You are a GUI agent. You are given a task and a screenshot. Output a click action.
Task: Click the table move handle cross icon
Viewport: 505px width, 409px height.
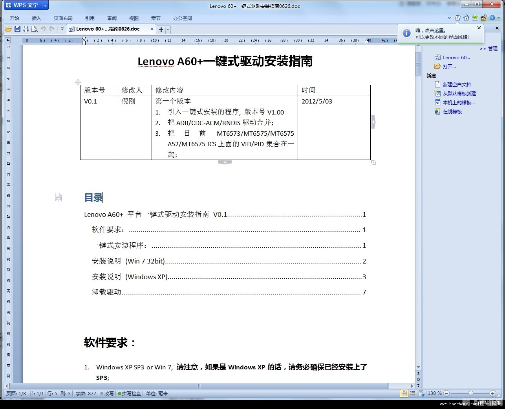pyautogui.click(x=78, y=82)
